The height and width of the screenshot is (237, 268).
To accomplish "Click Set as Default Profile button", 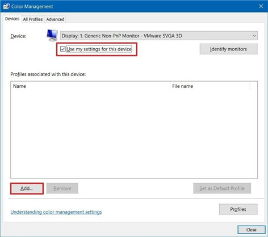I will (222, 188).
